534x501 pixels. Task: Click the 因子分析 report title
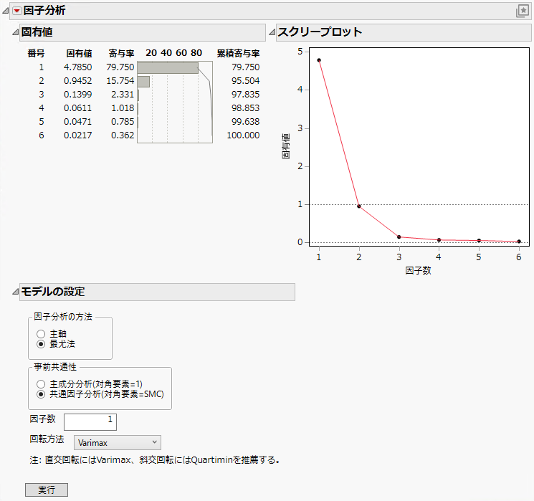[44, 11]
